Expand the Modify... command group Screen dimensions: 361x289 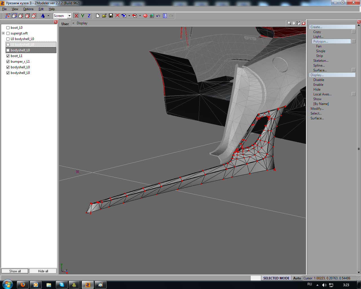(317, 109)
